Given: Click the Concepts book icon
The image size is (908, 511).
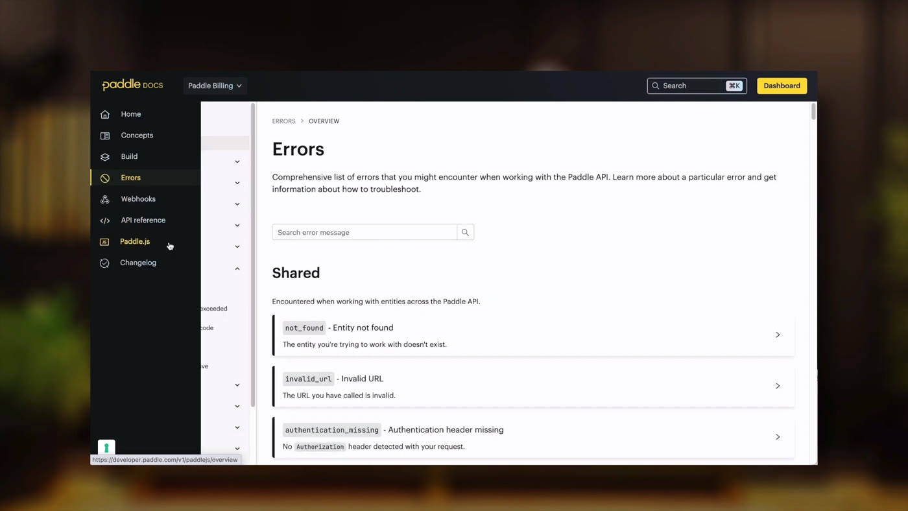Looking at the screenshot, I should 105,136.
